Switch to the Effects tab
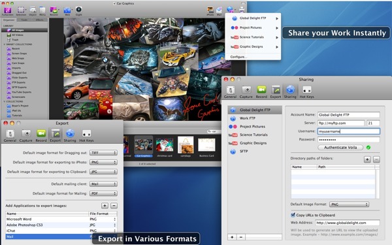The height and width of the screenshot is (245, 392). coord(39,20)
